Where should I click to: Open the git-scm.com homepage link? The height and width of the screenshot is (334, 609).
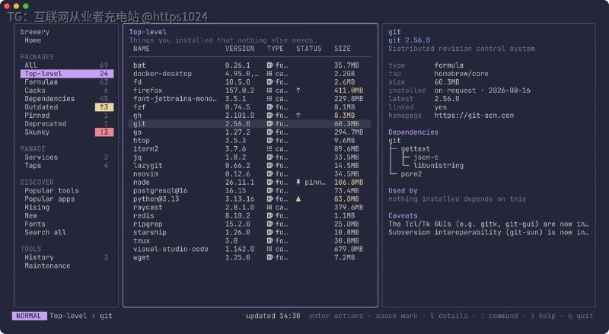pos(473,116)
